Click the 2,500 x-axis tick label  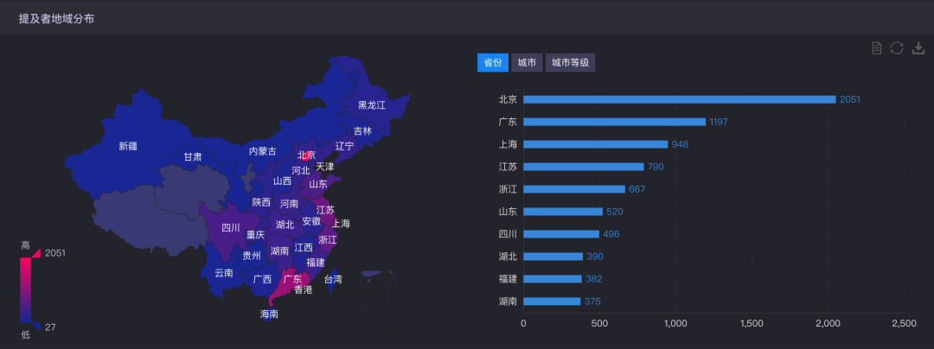(x=904, y=323)
